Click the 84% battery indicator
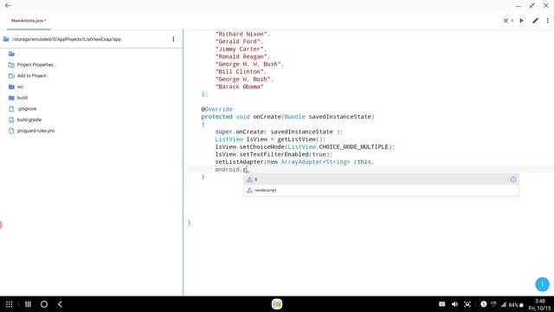 click(x=516, y=304)
